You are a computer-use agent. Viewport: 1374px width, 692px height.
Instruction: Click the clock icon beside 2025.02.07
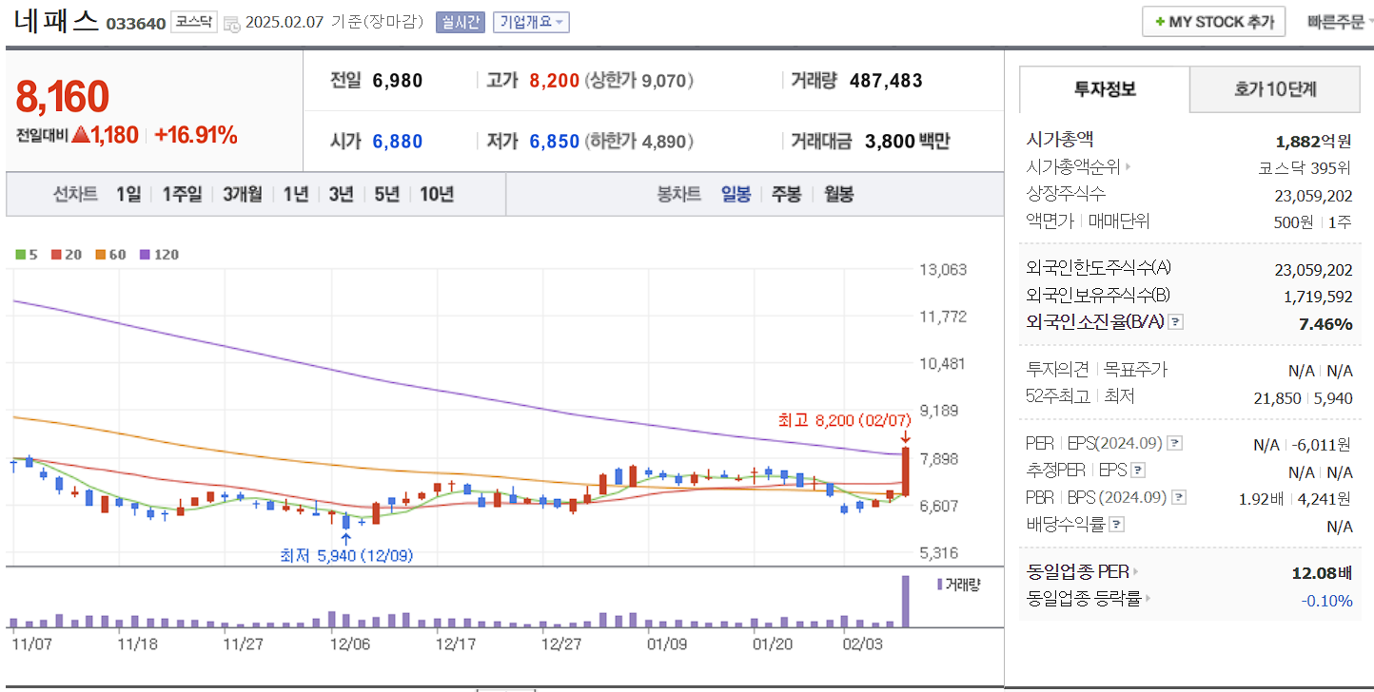(233, 23)
